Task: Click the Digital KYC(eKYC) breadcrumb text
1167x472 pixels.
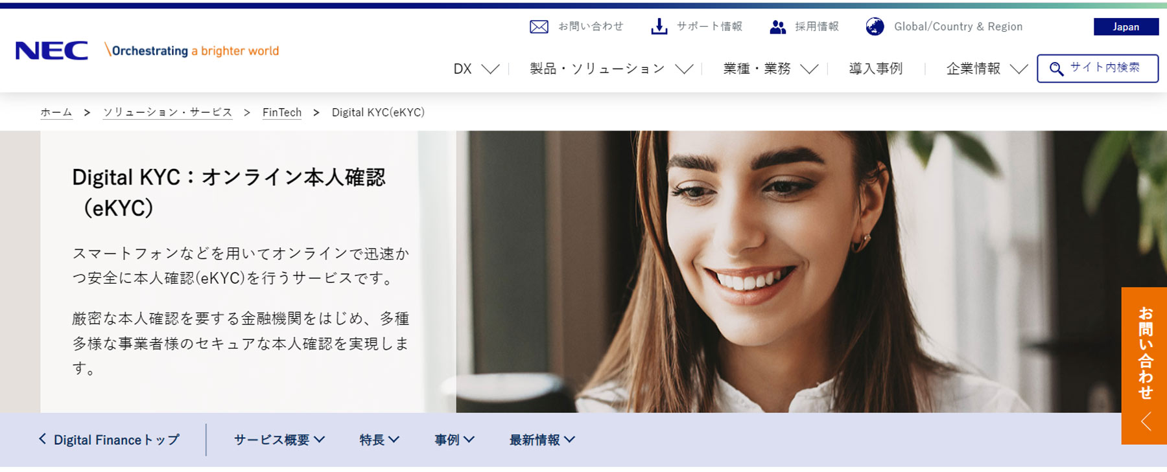Action: click(x=378, y=113)
